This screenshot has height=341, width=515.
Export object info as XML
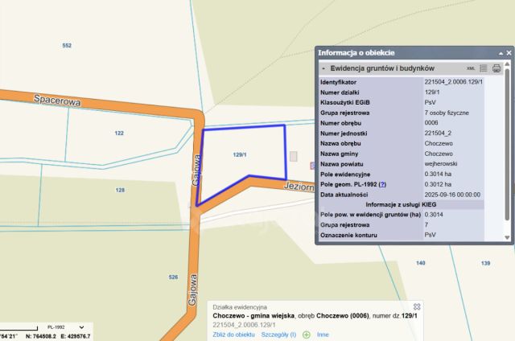click(x=471, y=68)
